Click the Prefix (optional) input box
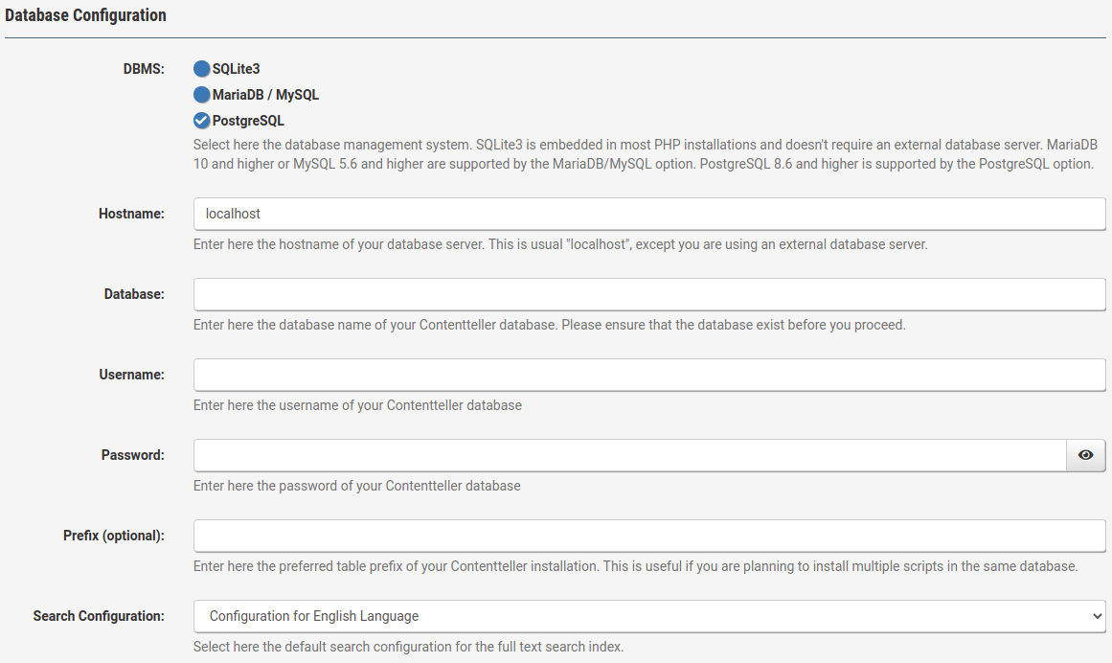The image size is (1112, 663). tap(649, 536)
